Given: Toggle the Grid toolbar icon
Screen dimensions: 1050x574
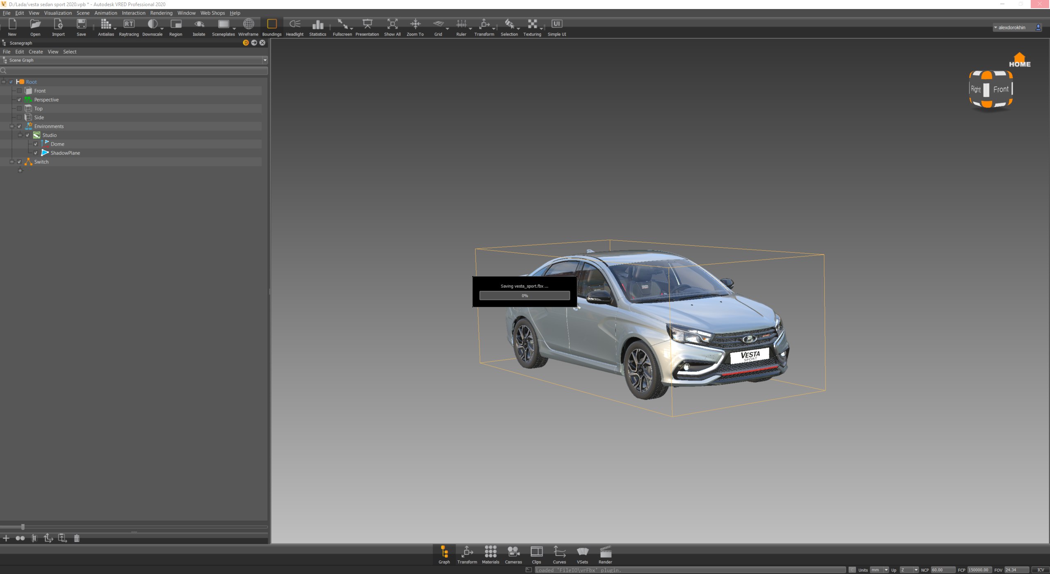Looking at the screenshot, I should [438, 24].
